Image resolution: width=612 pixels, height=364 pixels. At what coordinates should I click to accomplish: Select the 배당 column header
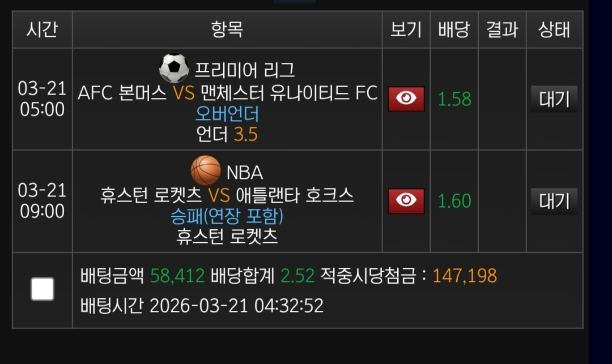pyautogui.click(x=454, y=29)
